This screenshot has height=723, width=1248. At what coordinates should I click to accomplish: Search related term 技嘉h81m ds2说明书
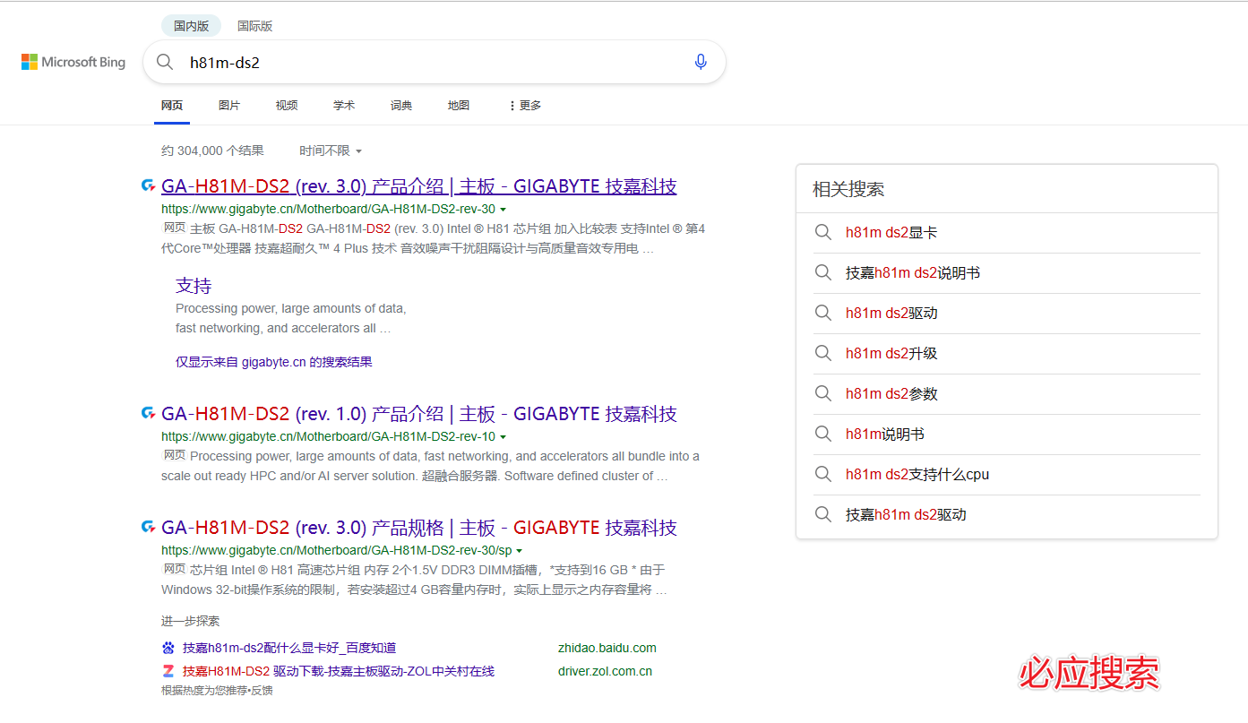pos(913,273)
